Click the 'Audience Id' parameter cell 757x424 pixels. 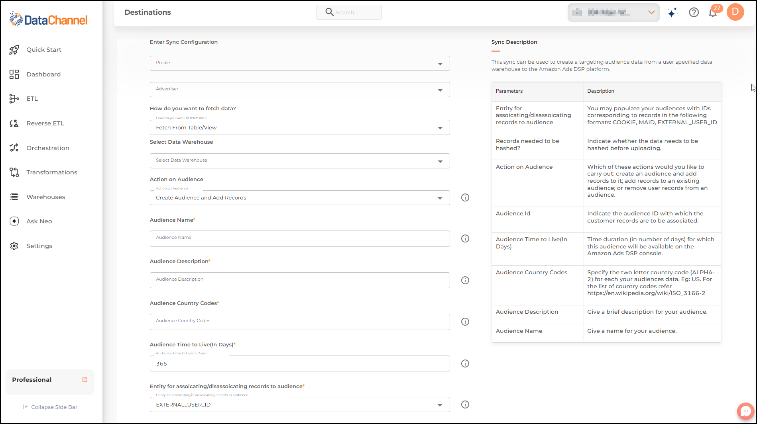538,219
